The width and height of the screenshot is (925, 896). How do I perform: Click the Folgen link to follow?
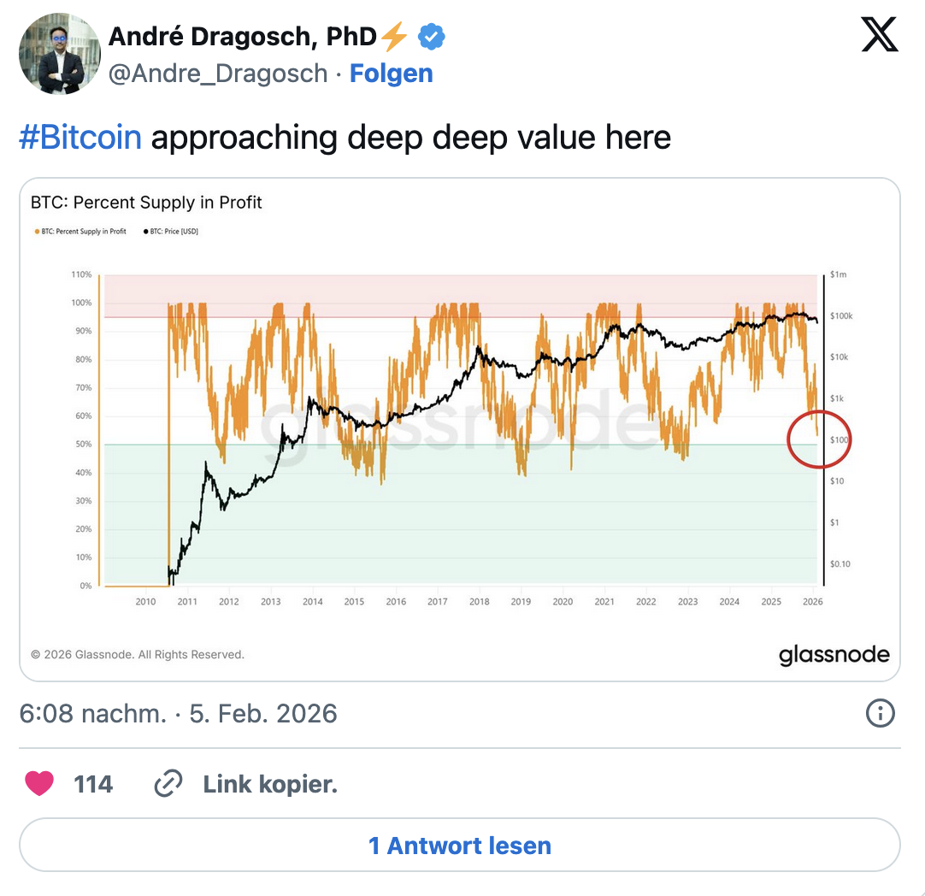pyautogui.click(x=391, y=74)
